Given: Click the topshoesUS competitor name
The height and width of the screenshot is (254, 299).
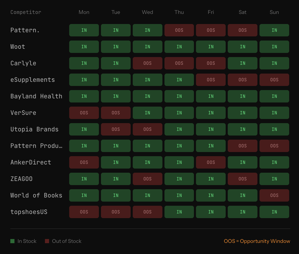Looking at the screenshot, I should [x=29, y=212].
